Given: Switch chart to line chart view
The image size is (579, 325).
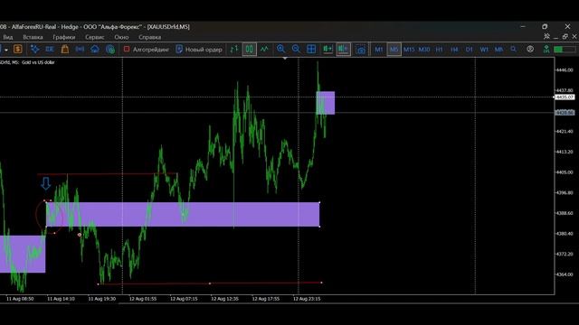Looking at the screenshot, I should tap(264, 49).
